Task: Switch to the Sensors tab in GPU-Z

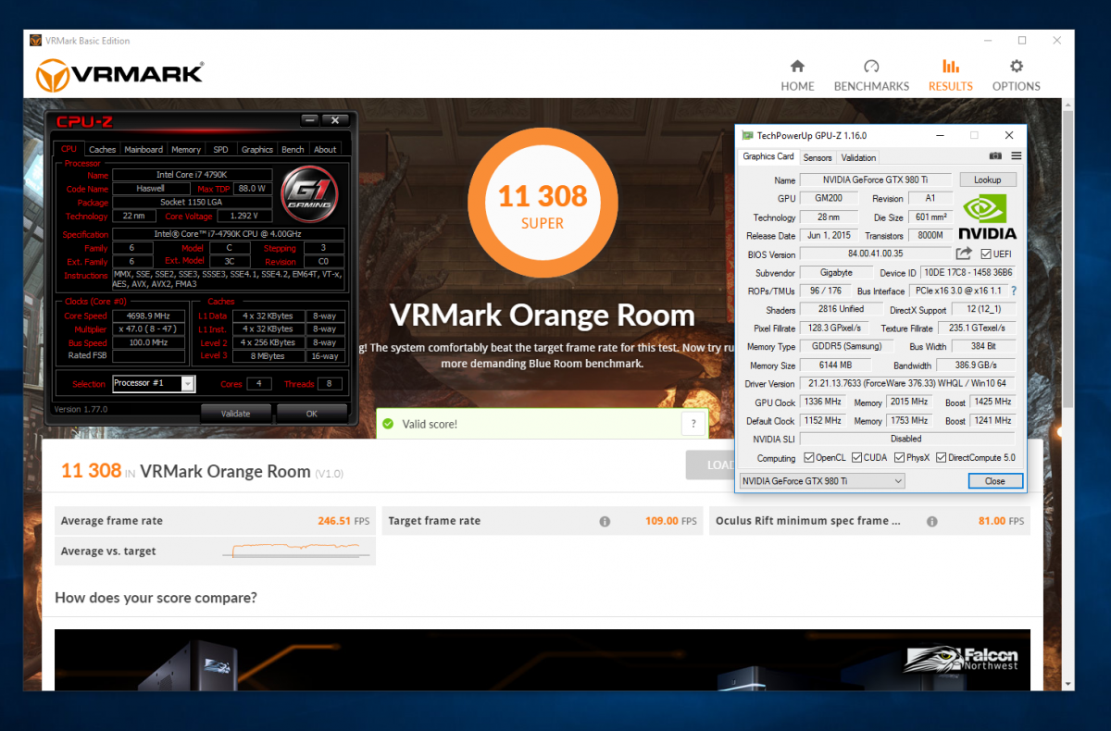Action: (x=818, y=157)
